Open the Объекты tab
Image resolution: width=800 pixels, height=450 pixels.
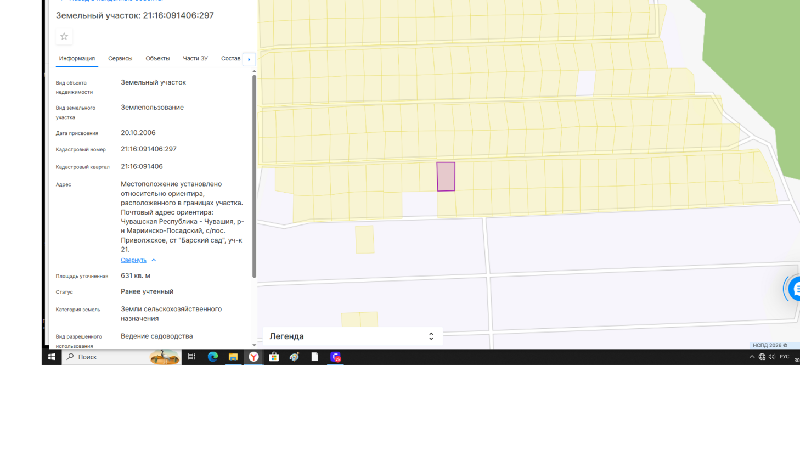click(157, 59)
